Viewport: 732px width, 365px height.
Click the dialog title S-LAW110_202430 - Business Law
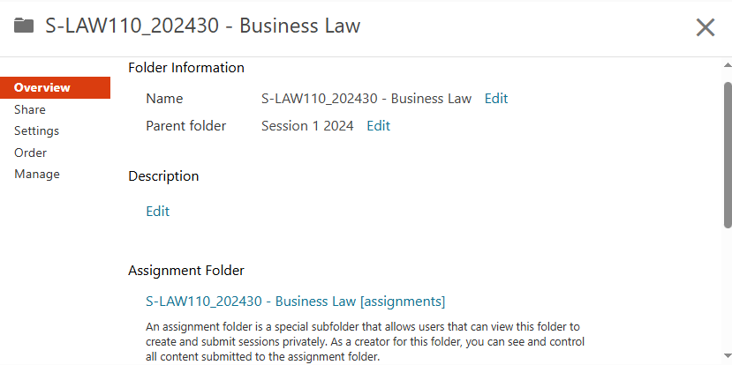202,26
